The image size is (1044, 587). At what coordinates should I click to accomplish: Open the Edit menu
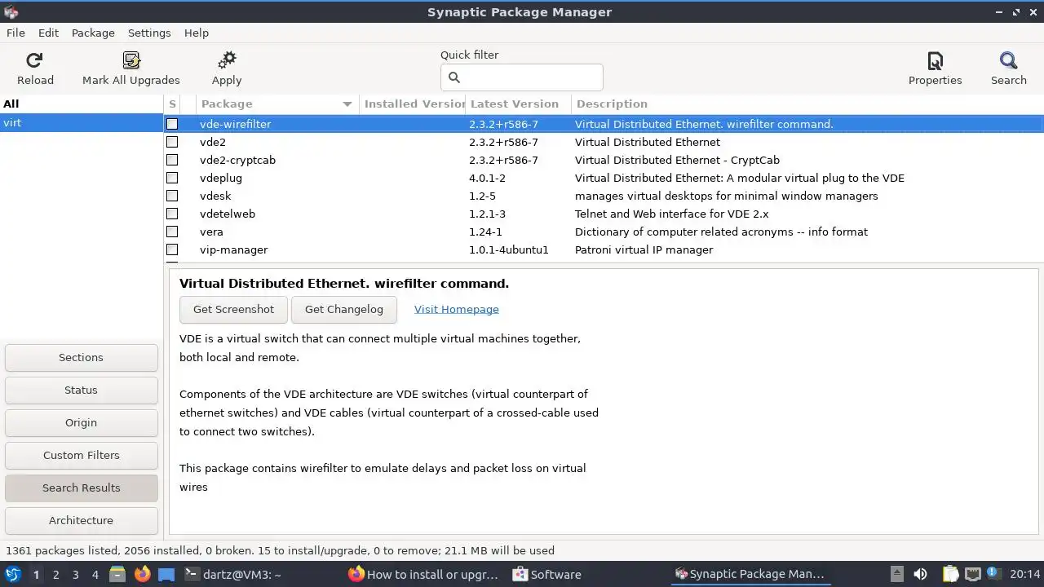(x=48, y=33)
